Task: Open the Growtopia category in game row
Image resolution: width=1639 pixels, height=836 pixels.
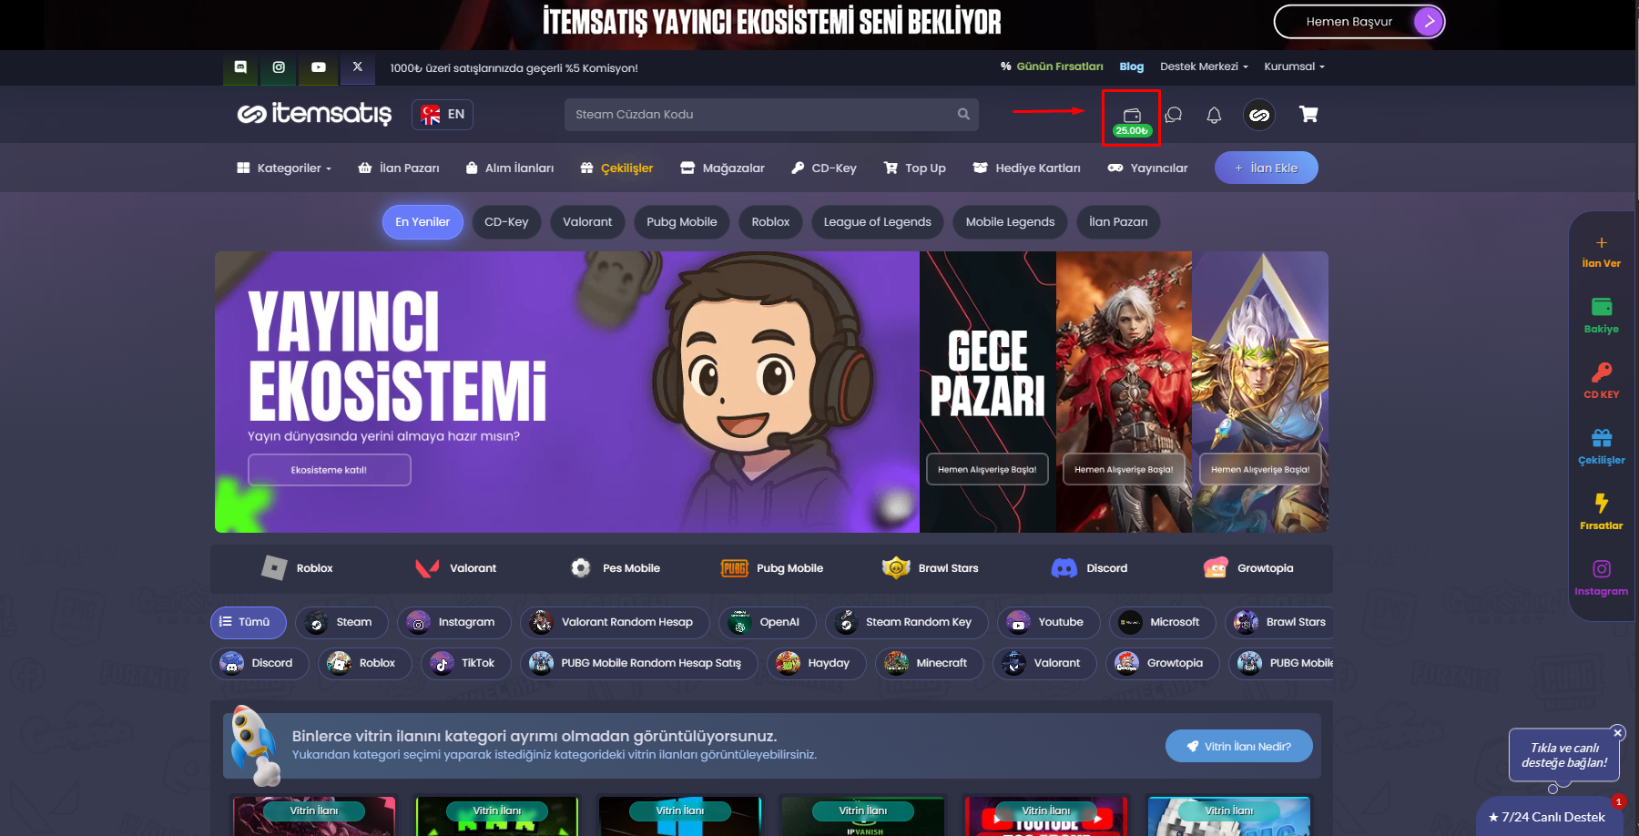Action: coord(1247,568)
